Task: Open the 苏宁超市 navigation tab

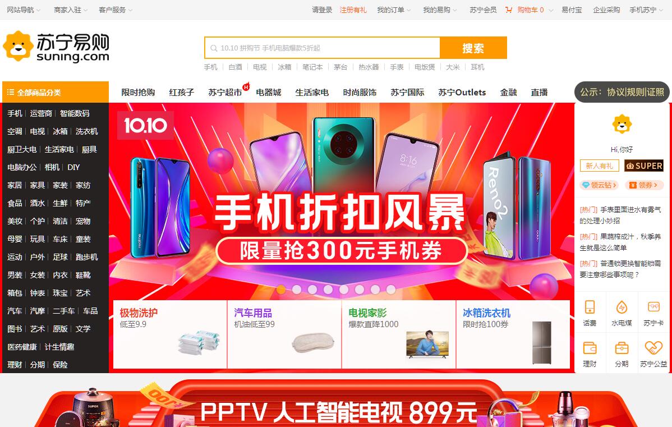Action: (x=225, y=92)
